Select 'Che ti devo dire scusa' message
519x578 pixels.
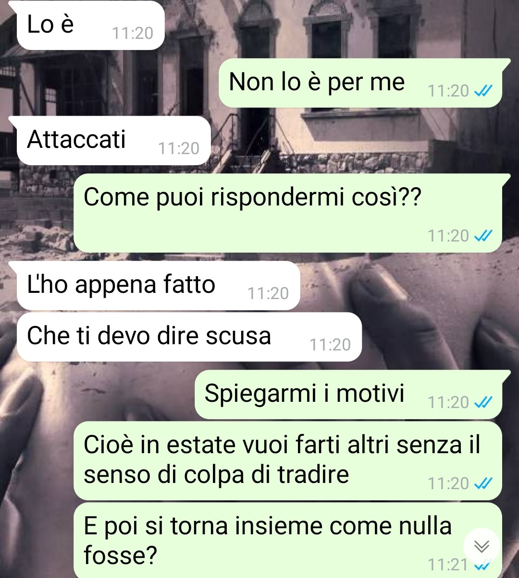[x=189, y=337]
